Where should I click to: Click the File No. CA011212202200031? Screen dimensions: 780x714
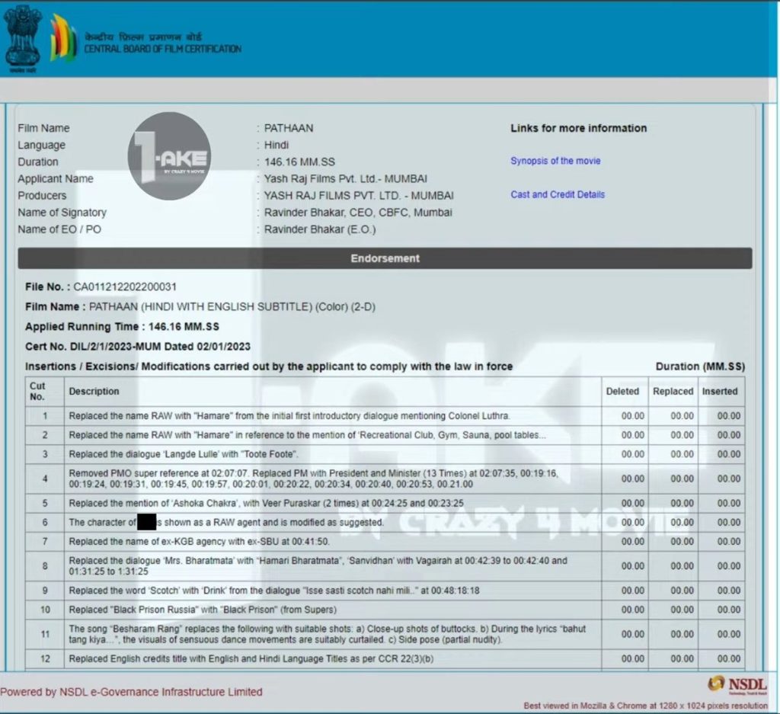pos(101,287)
